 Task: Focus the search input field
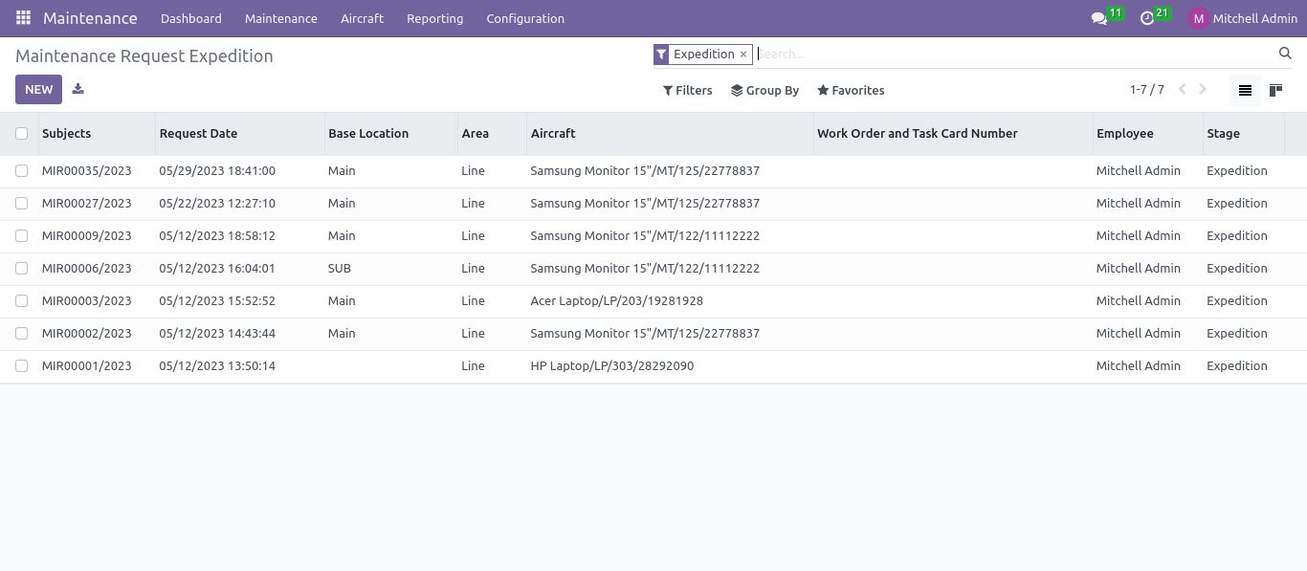click(1014, 55)
